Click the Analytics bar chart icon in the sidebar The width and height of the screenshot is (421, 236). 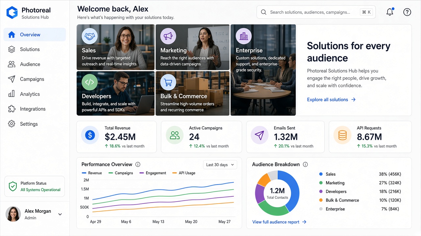[12, 94]
